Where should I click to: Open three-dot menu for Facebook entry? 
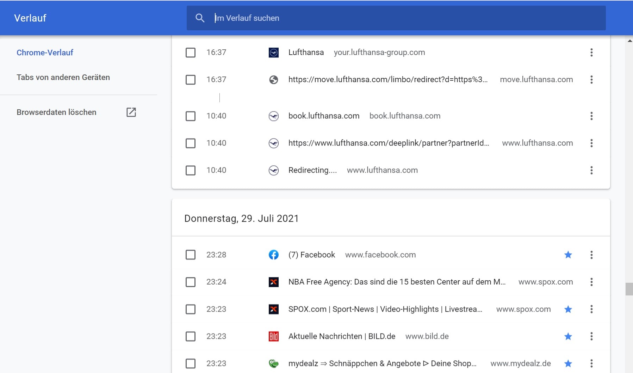pos(591,255)
